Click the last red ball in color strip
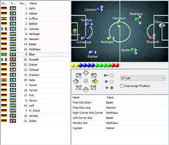The height and width of the screenshot is (145, 169). [x=117, y=65]
